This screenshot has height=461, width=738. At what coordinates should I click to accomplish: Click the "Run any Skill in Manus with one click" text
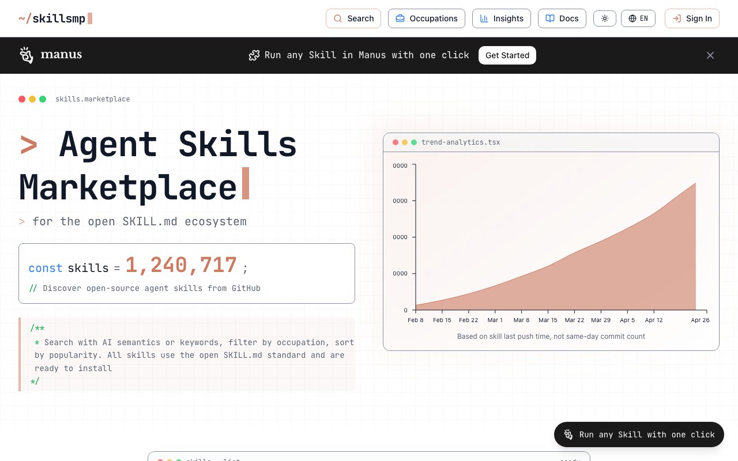point(367,55)
